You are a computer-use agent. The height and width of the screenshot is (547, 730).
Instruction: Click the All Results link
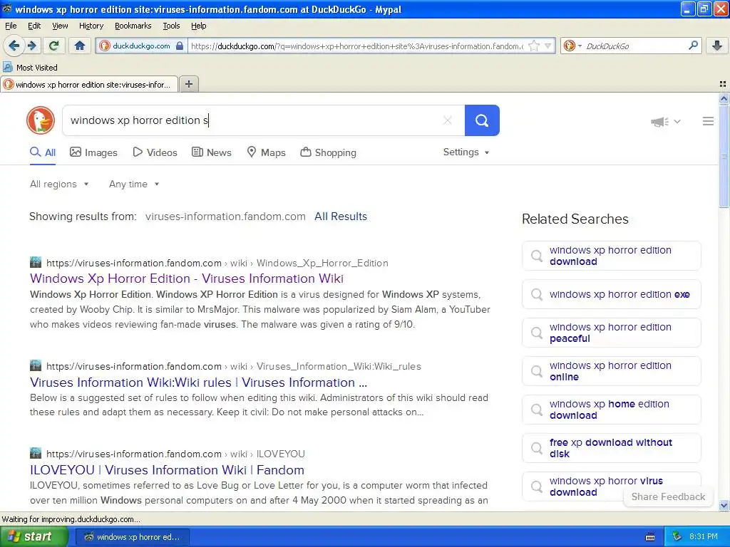[x=341, y=217]
